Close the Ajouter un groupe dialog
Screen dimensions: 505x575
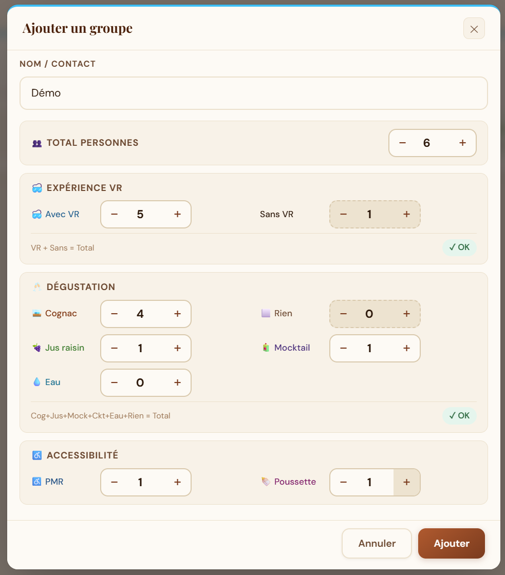coord(474,29)
